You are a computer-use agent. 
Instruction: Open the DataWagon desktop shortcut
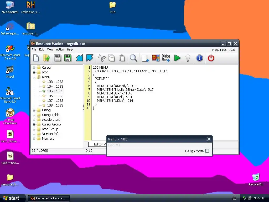(10, 29)
